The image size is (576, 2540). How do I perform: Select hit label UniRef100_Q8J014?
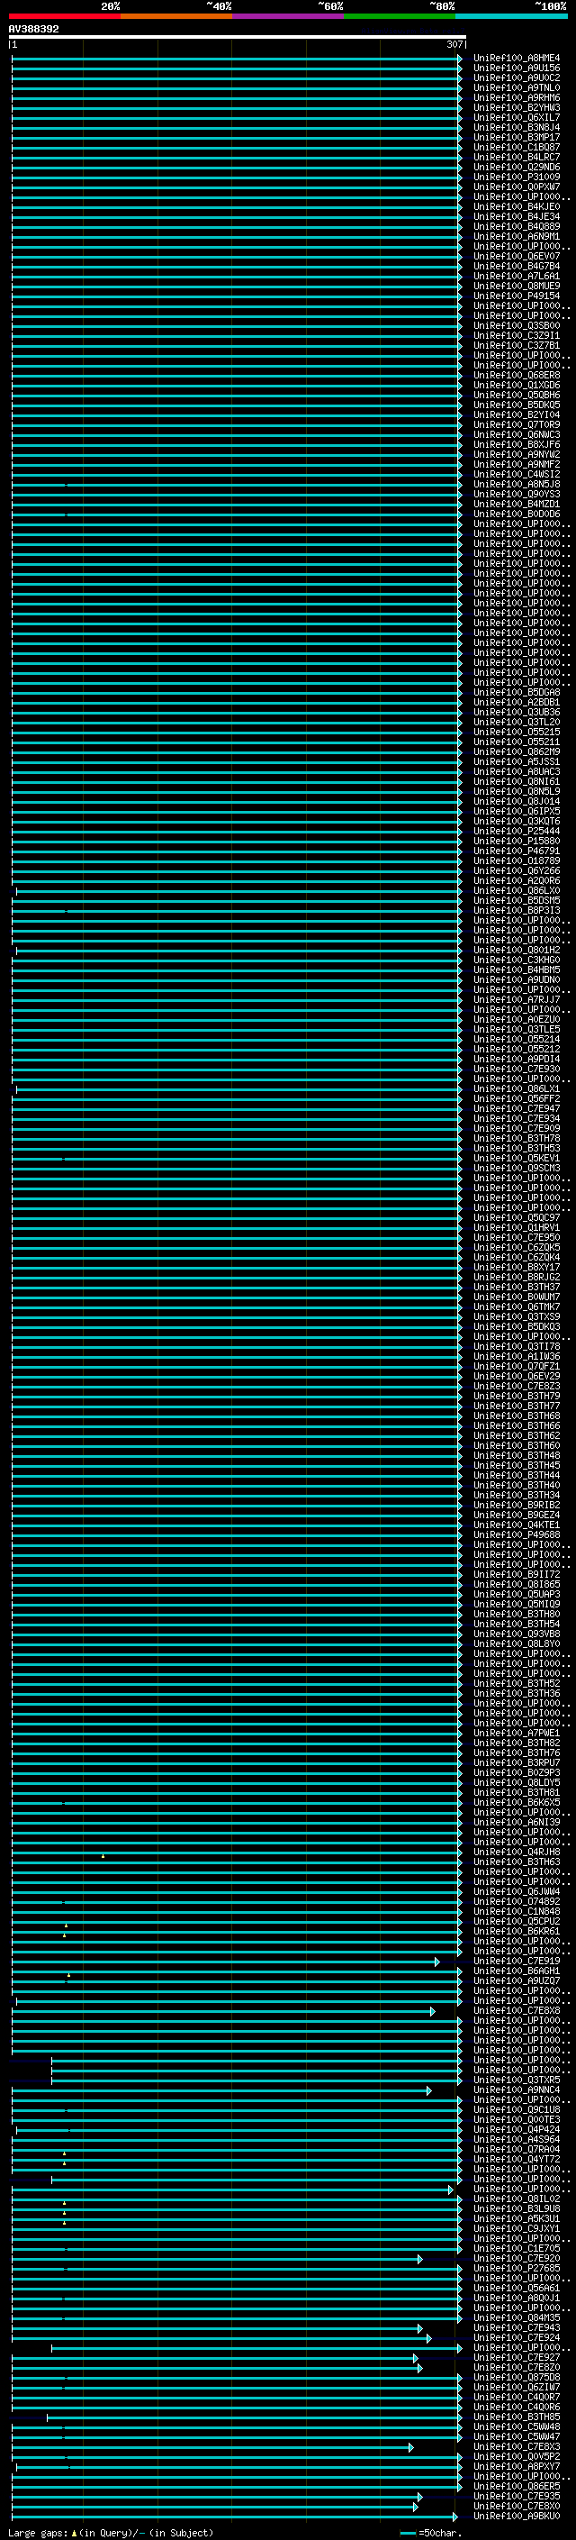(x=517, y=802)
